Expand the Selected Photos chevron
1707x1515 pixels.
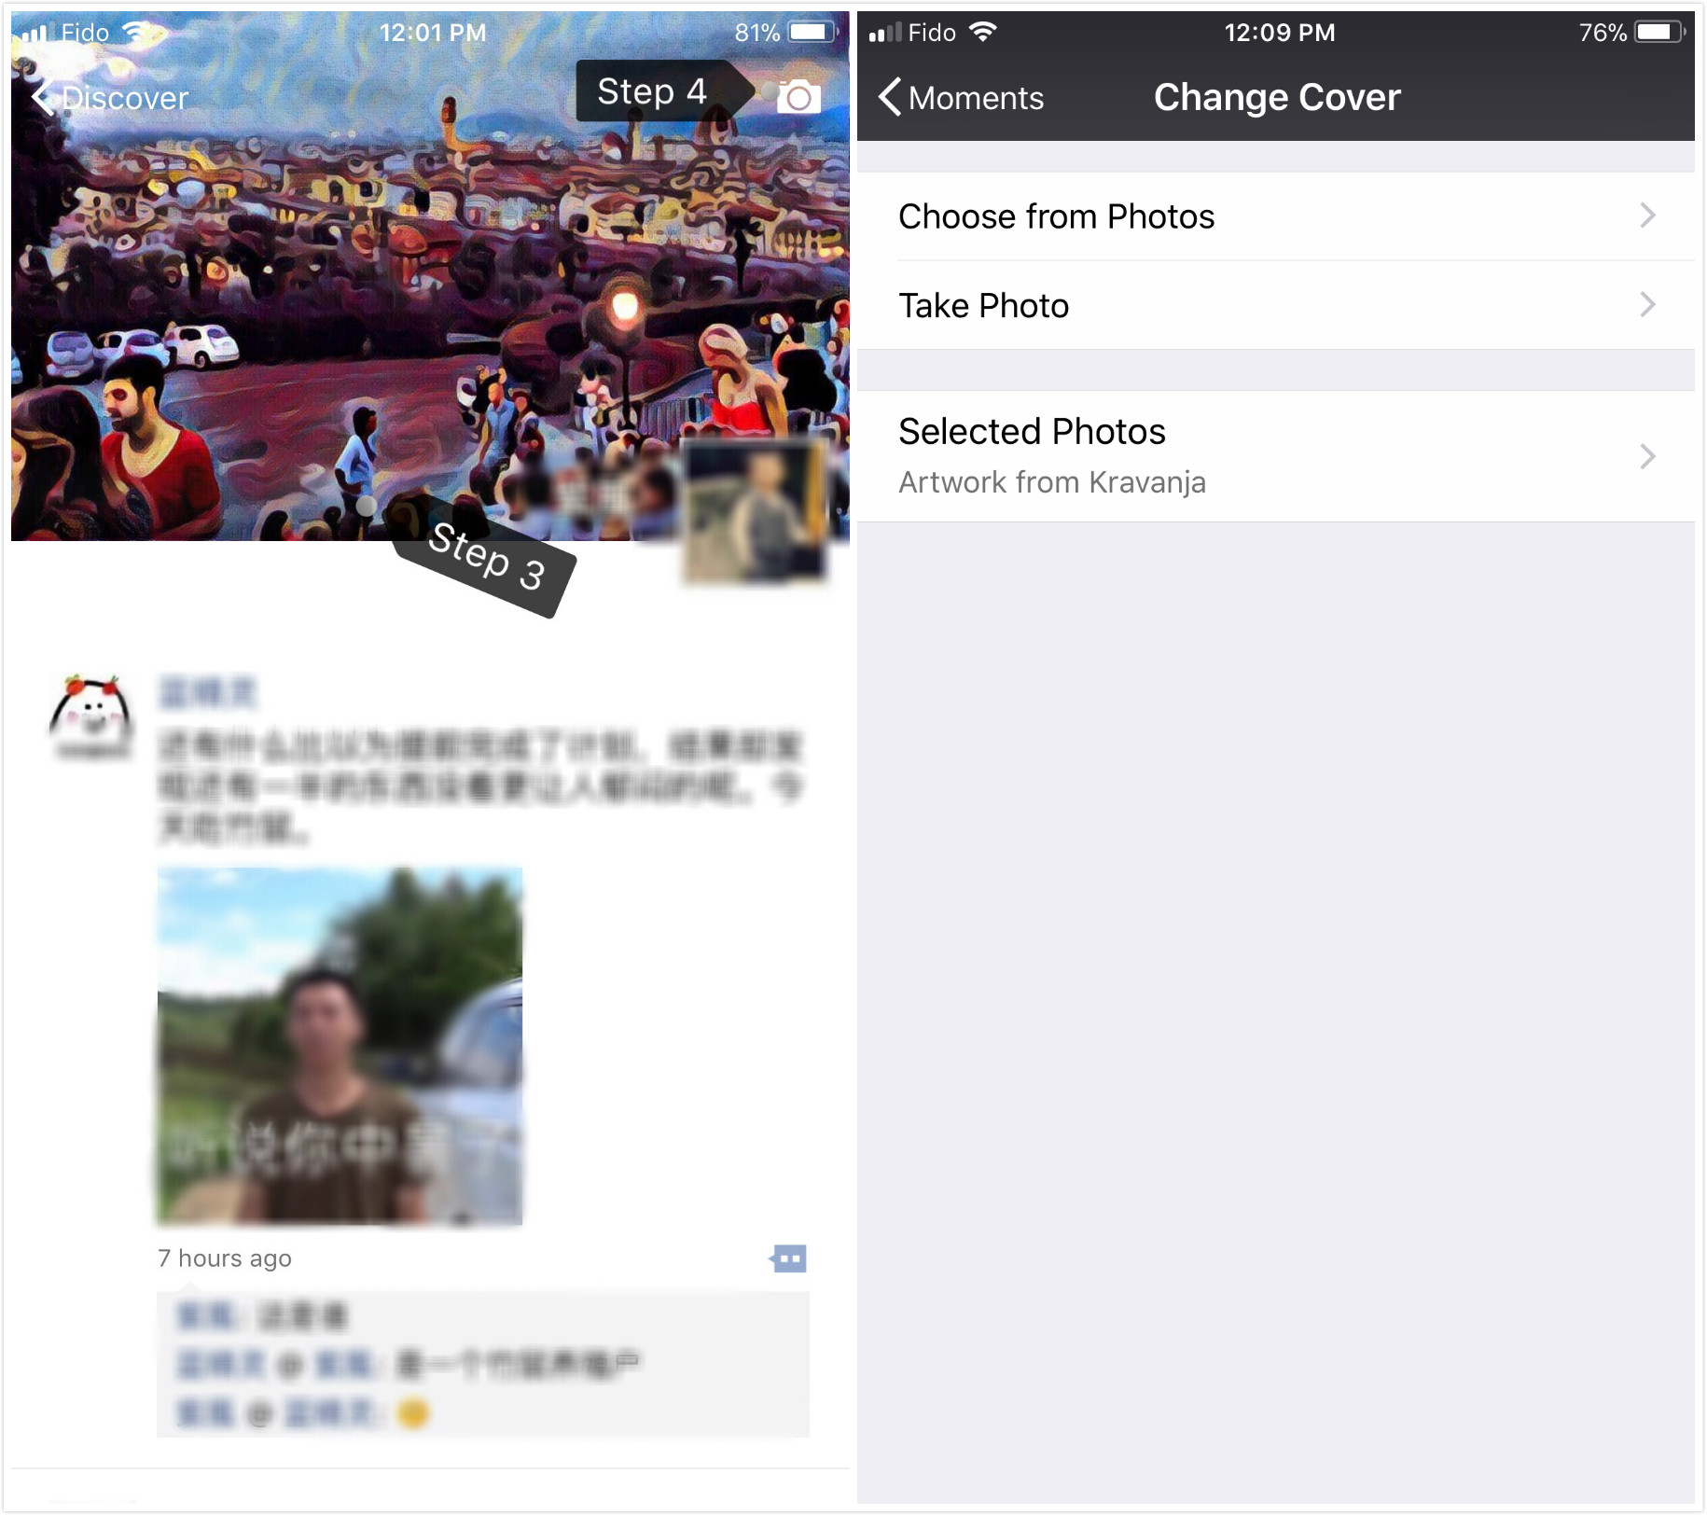[x=1647, y=456]
